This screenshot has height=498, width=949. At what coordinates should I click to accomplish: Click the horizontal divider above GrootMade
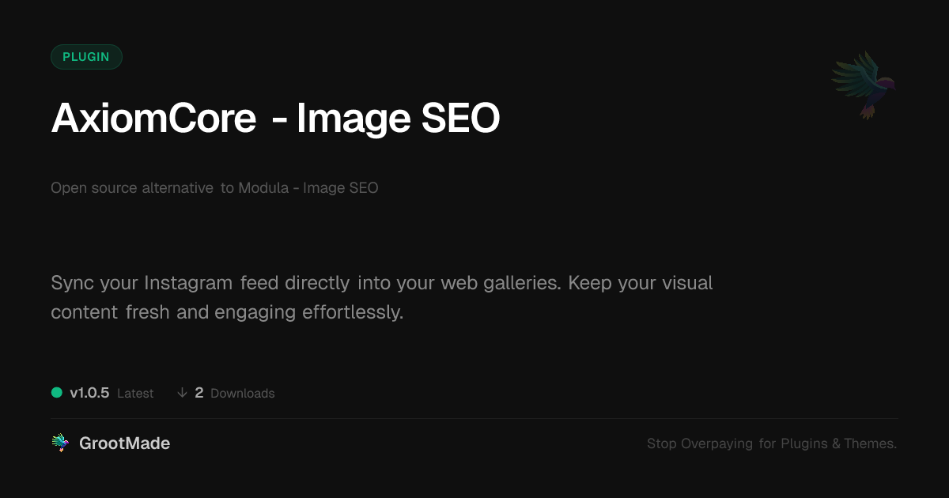point(475,418)
